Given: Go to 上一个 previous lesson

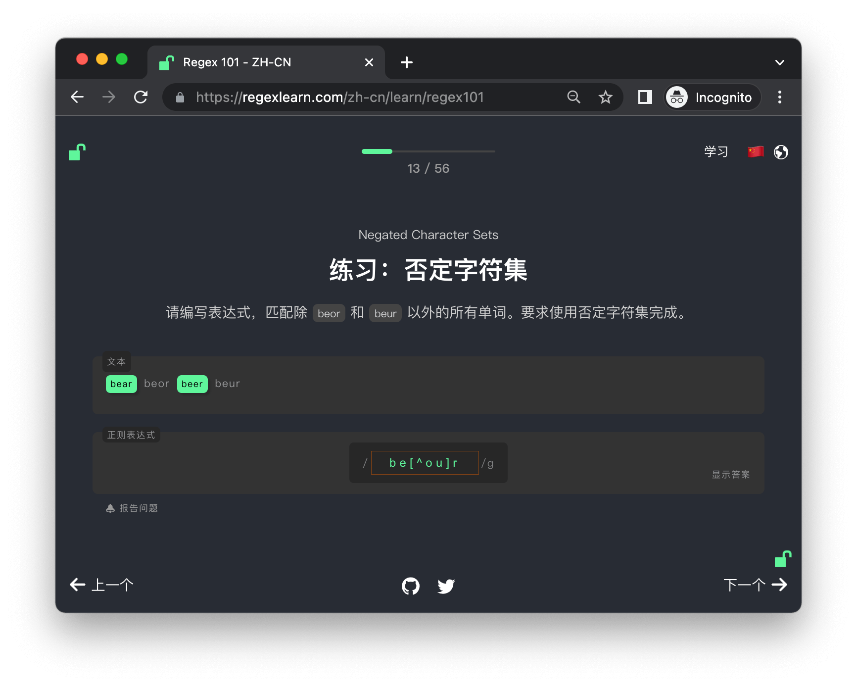Looking at the screenshot, I should click(x=102, y=585).
